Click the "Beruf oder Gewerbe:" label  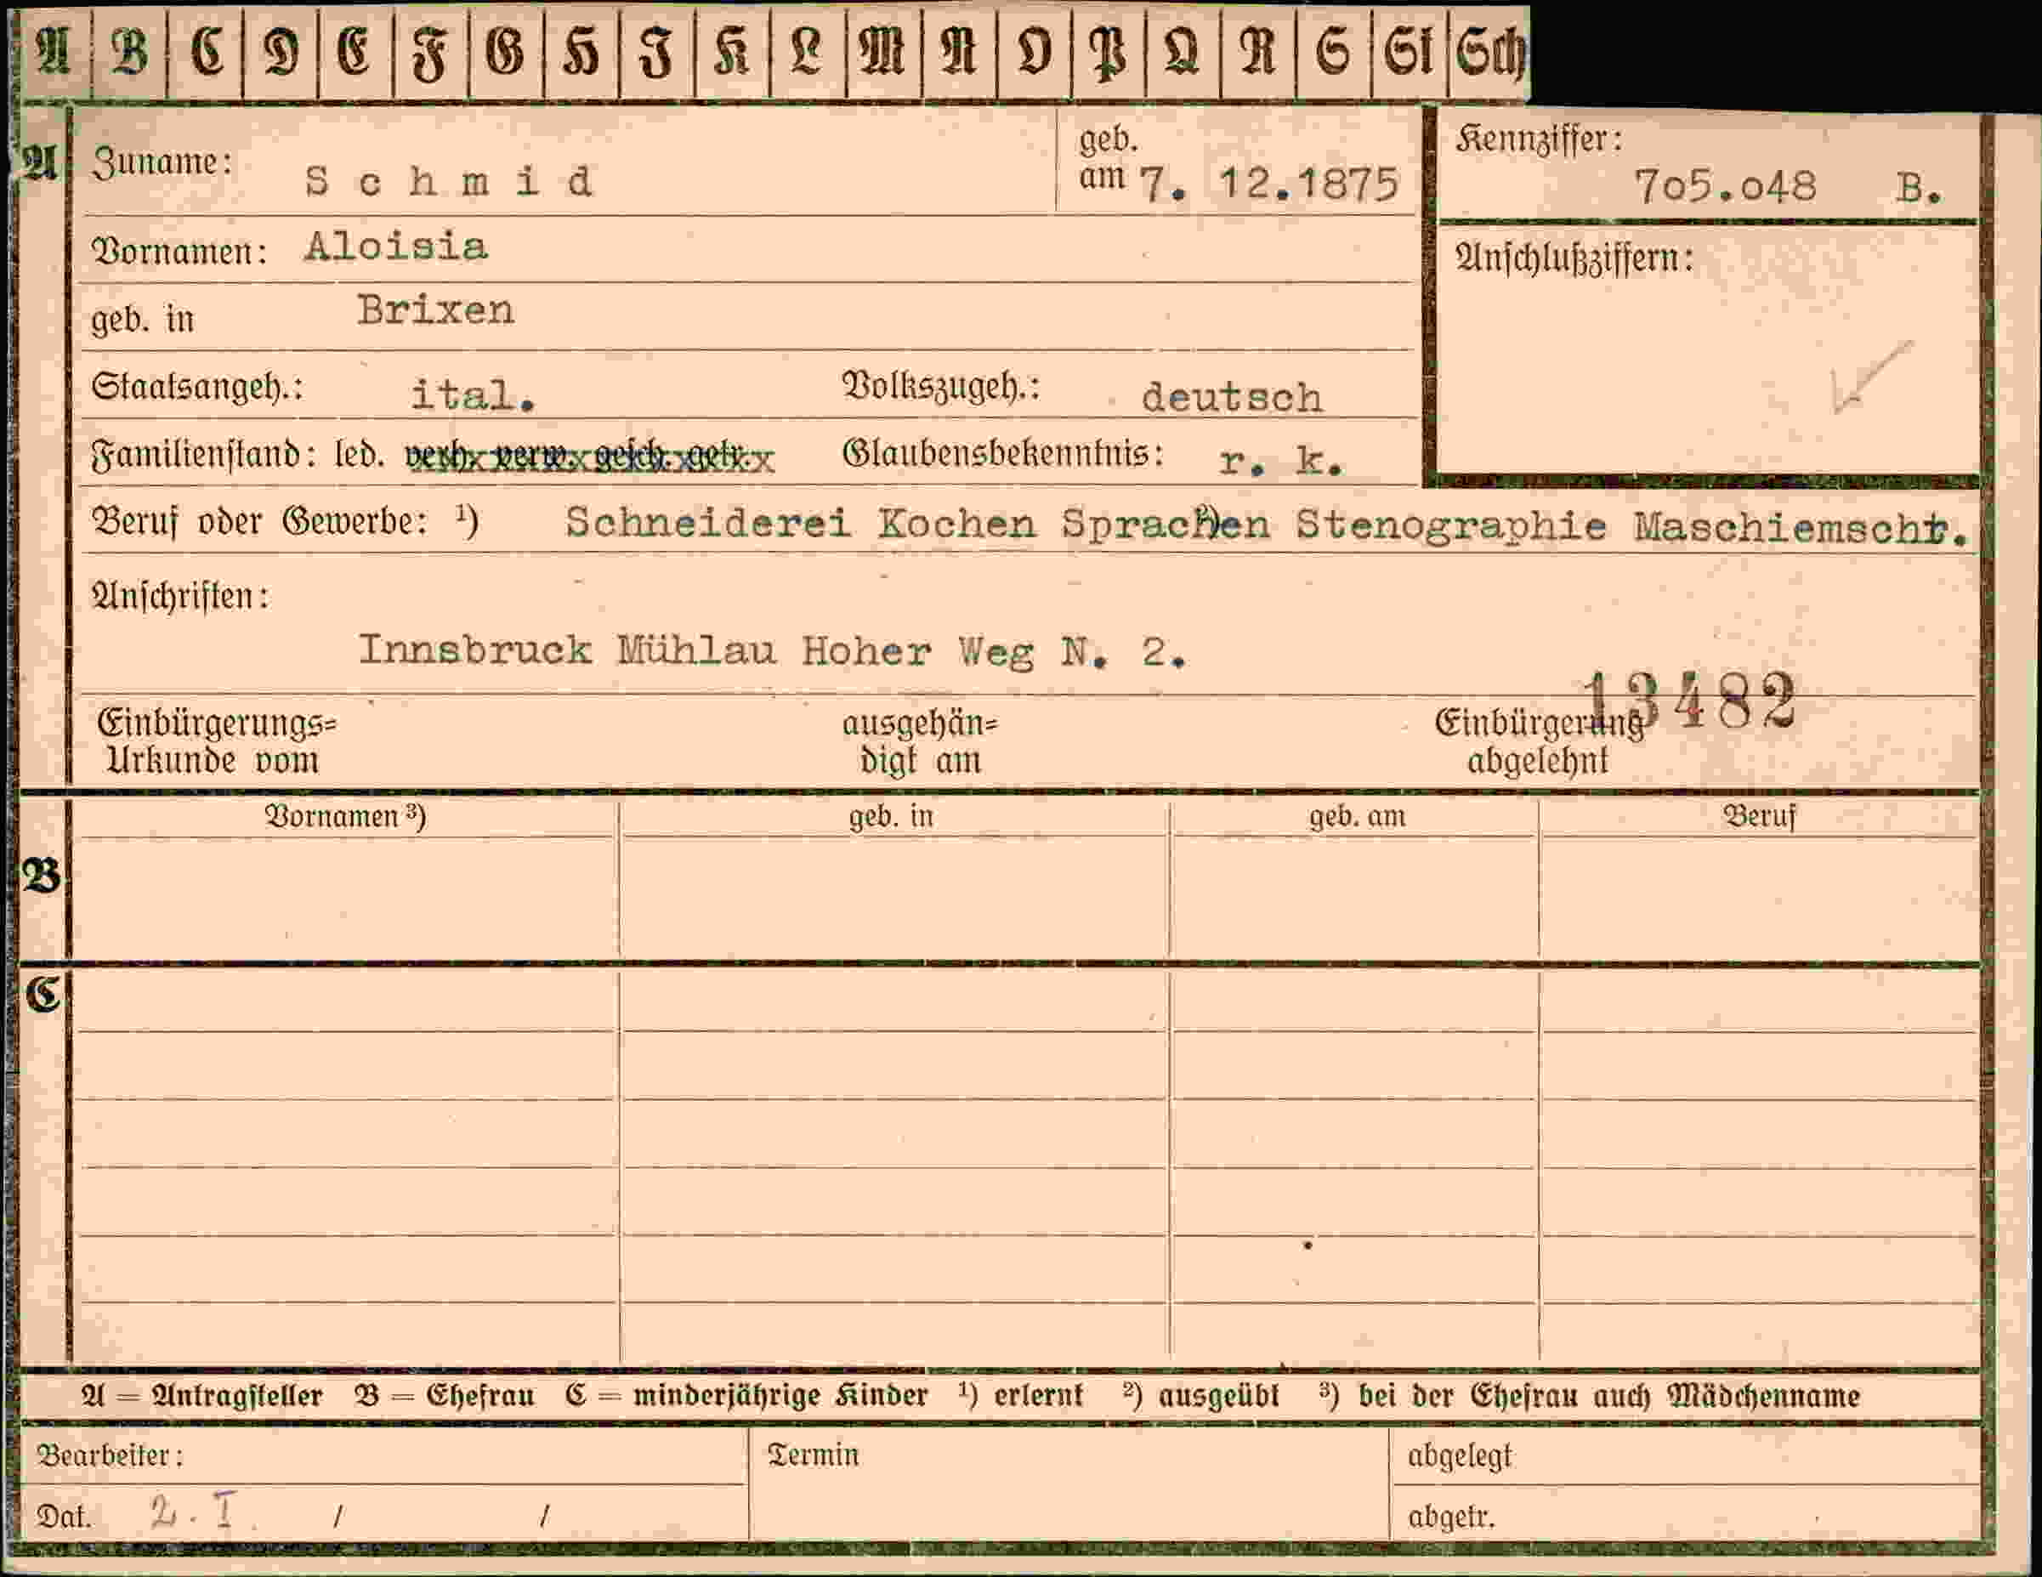click(259, 522)
